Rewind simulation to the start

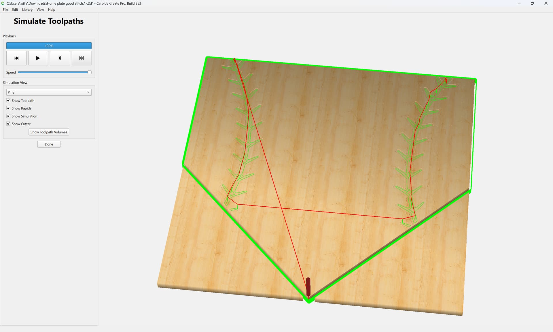pos(16,58)
